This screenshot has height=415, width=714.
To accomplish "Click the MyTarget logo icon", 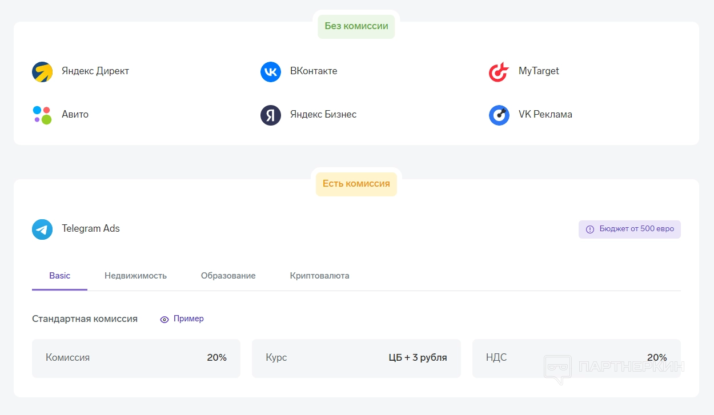I will coord(499,72).
